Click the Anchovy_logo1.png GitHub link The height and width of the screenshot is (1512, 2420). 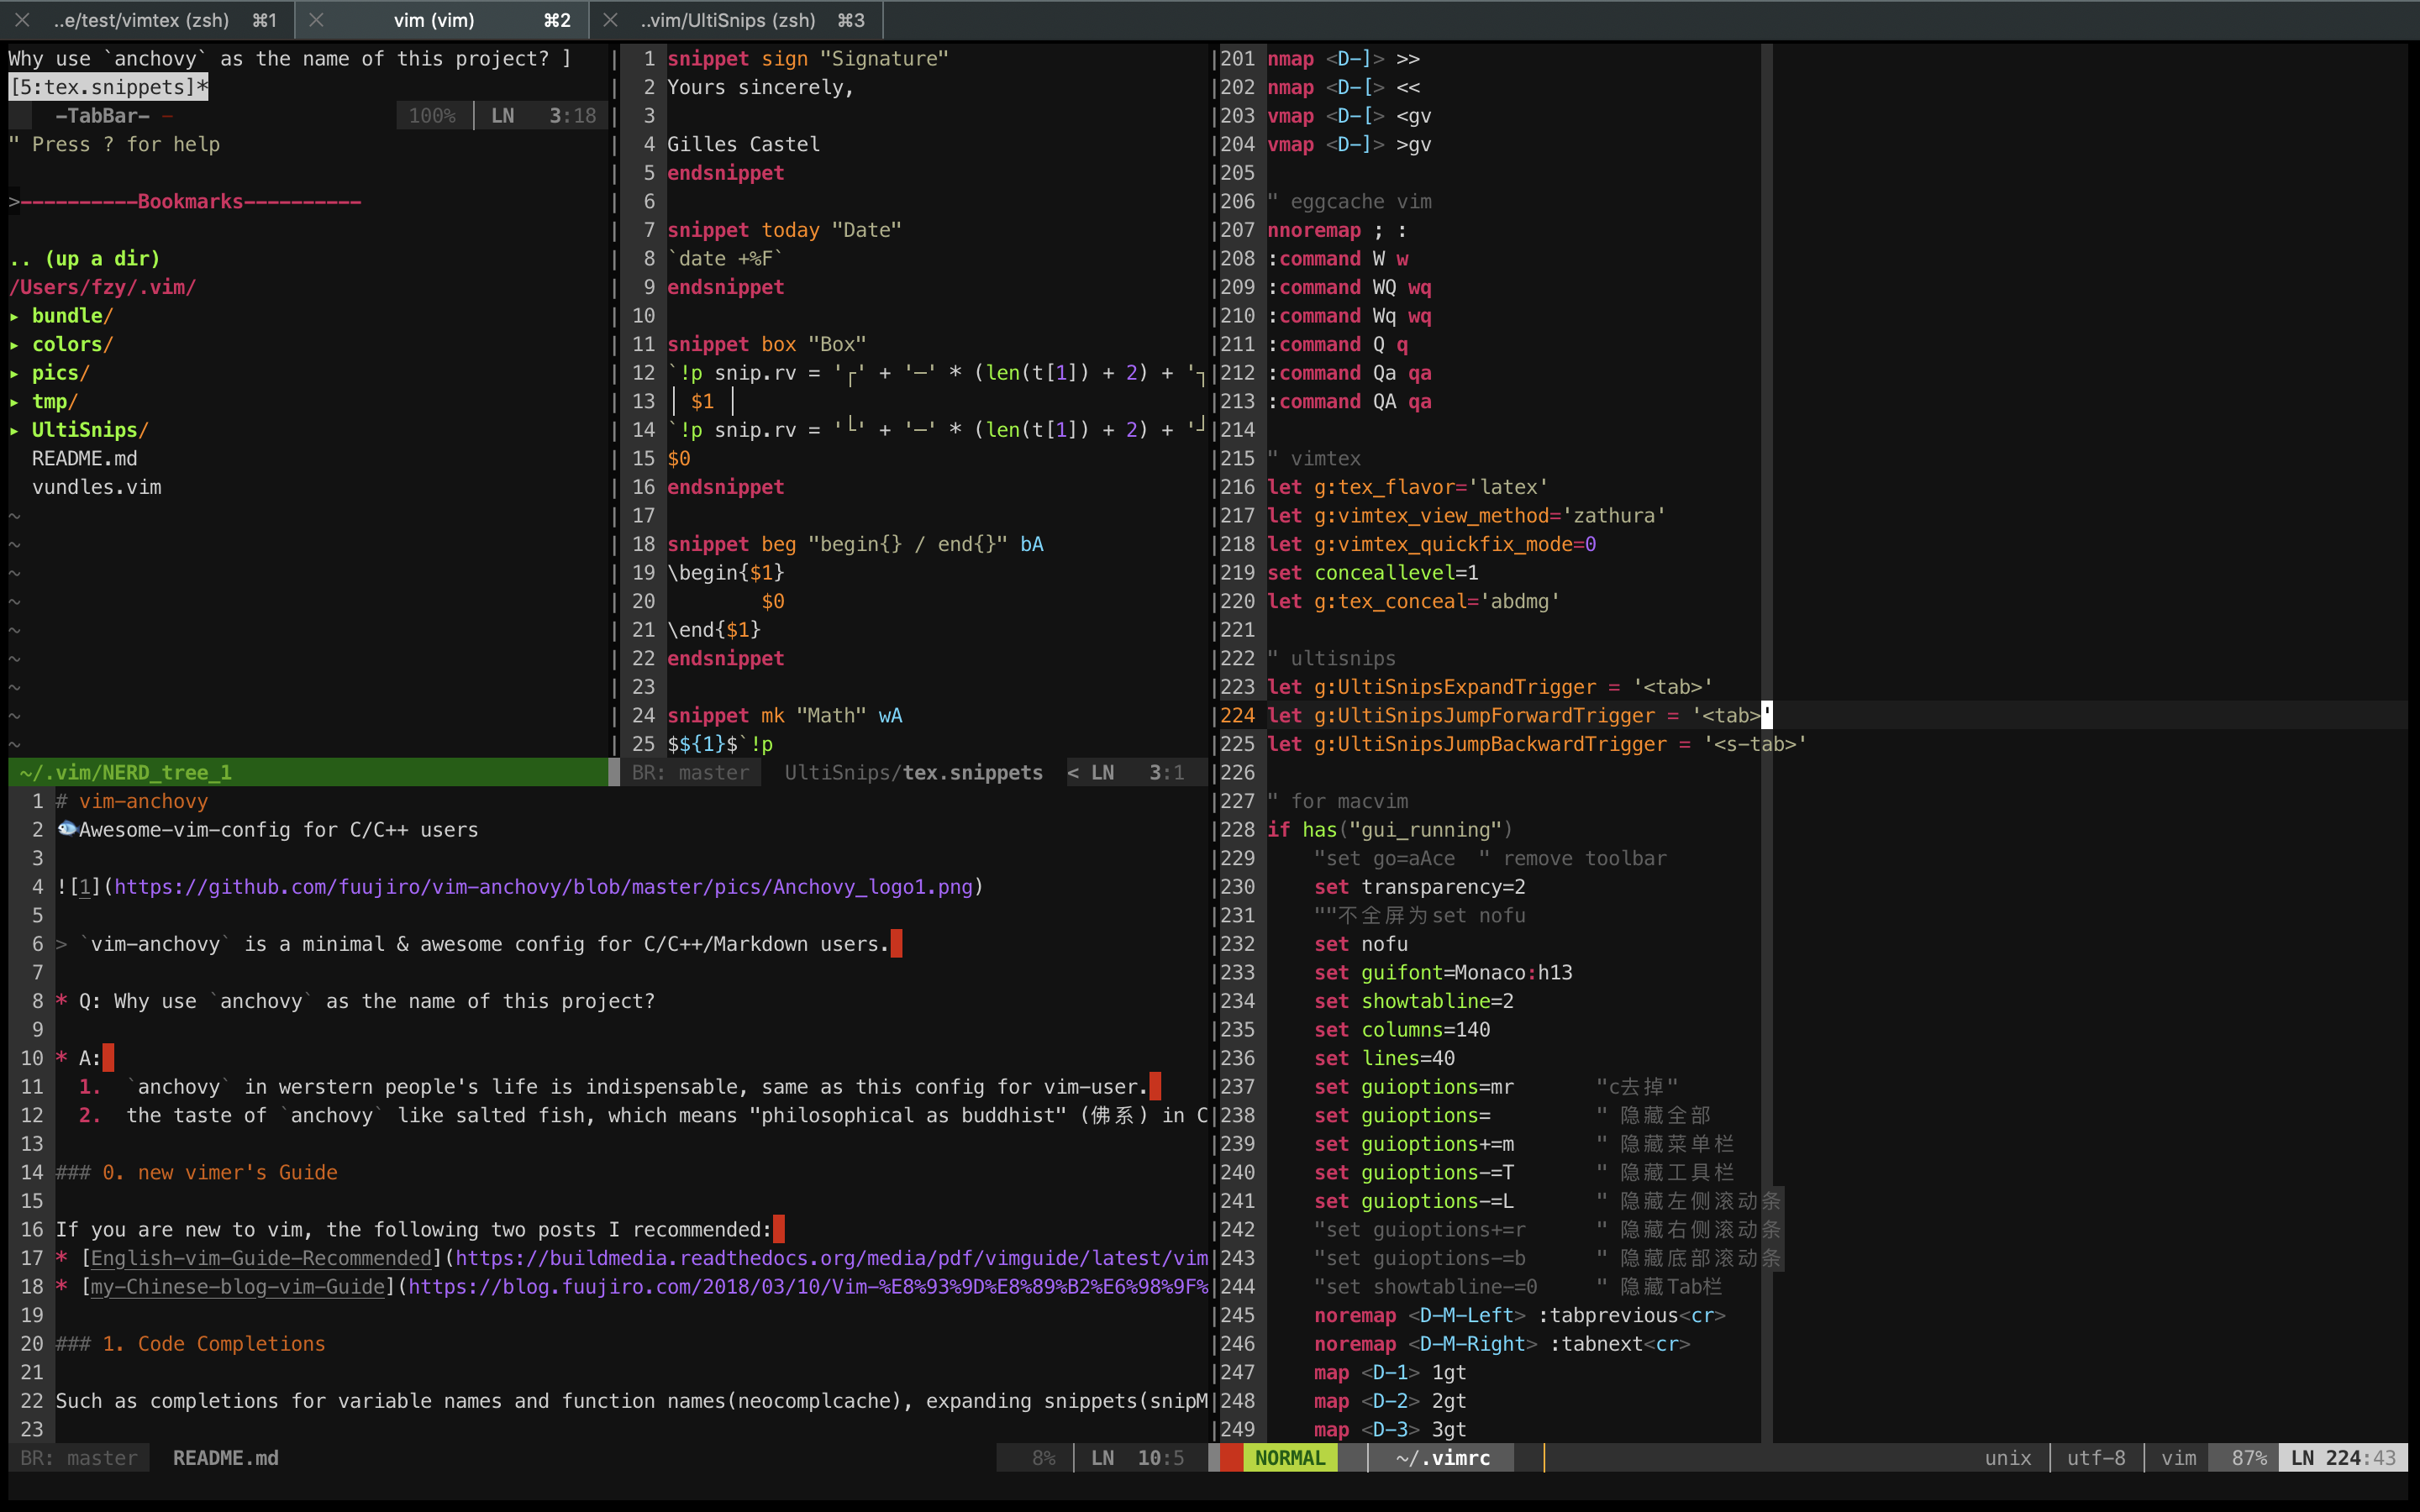point(543,887)
